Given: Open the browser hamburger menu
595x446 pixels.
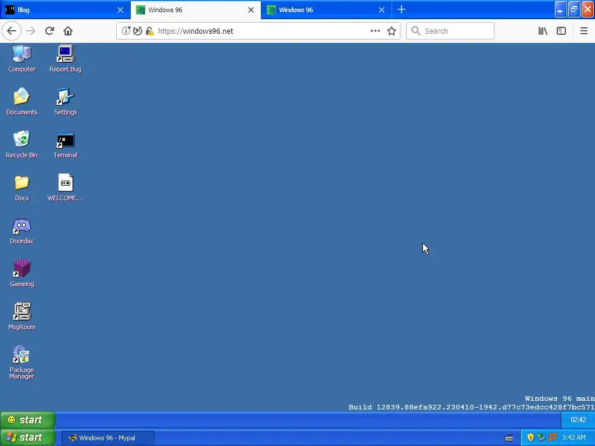Looking at the screenshot, I should (583, 31).
